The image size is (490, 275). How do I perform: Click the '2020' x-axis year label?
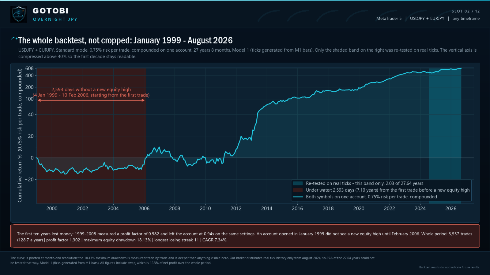(x=359, y=208)
